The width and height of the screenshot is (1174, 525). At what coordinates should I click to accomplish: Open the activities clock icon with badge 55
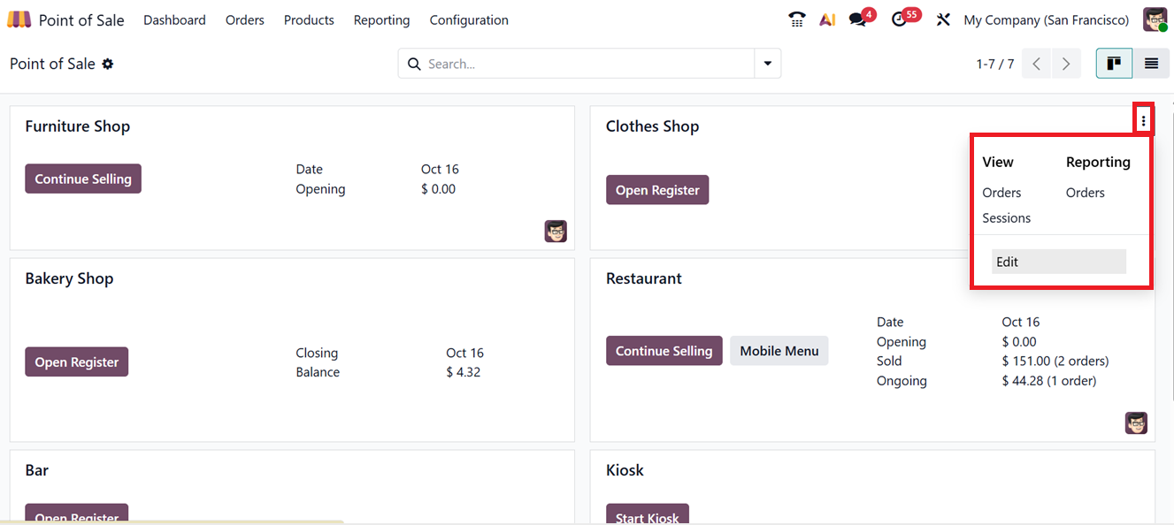[900, 19]
